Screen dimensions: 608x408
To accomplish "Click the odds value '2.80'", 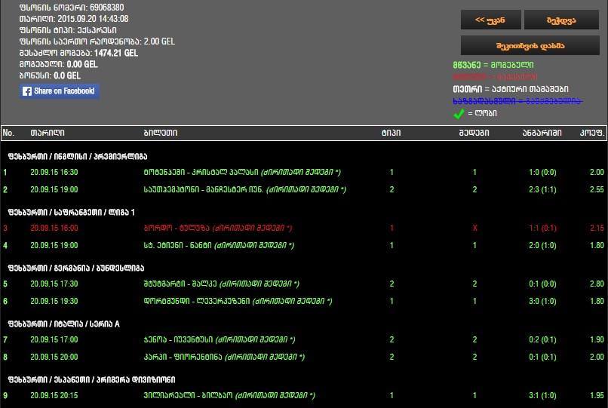I will pos(597,284).
